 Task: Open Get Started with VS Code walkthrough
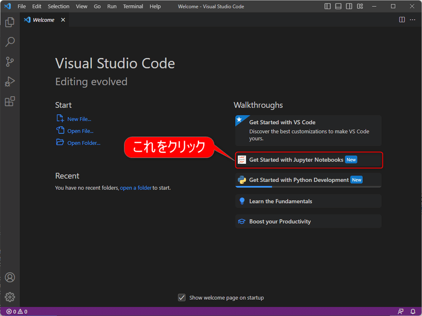point(308,130)
